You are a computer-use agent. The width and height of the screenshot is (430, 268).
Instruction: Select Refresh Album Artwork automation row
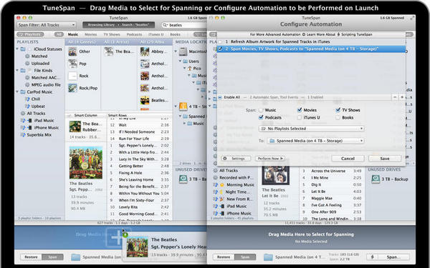[311, 42]
